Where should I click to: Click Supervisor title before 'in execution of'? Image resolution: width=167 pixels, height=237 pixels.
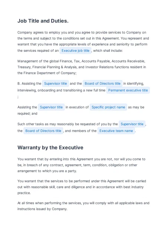tap(51, 107)
